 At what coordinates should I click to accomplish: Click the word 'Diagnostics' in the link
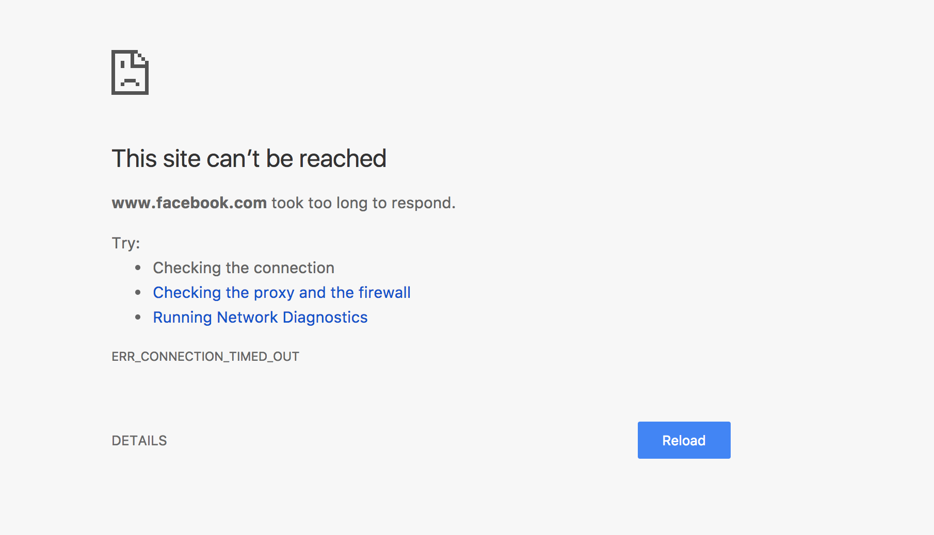click(x=325, y=317)
